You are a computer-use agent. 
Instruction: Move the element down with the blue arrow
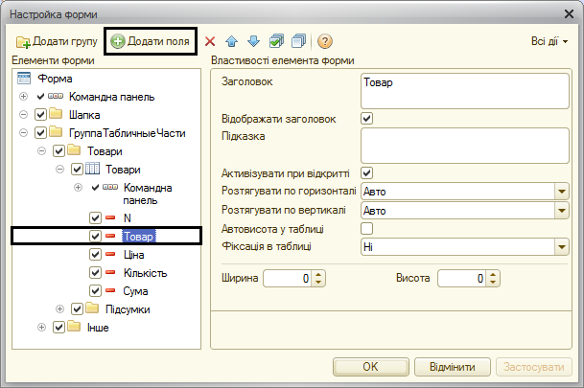(253, 41)
